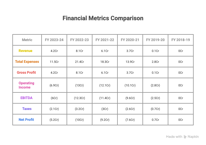The width and height of the screenshot is (206, 145).
Task: Click the Napkin logo icon
Action: tap(186, 137)
